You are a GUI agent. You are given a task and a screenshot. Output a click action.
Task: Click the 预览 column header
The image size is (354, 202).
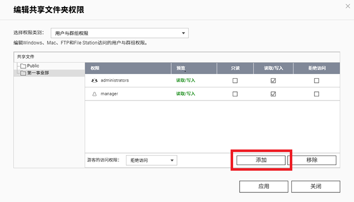(194, 68)
